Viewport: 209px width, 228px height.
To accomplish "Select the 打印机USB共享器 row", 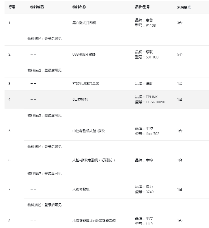I will (107, 84).
